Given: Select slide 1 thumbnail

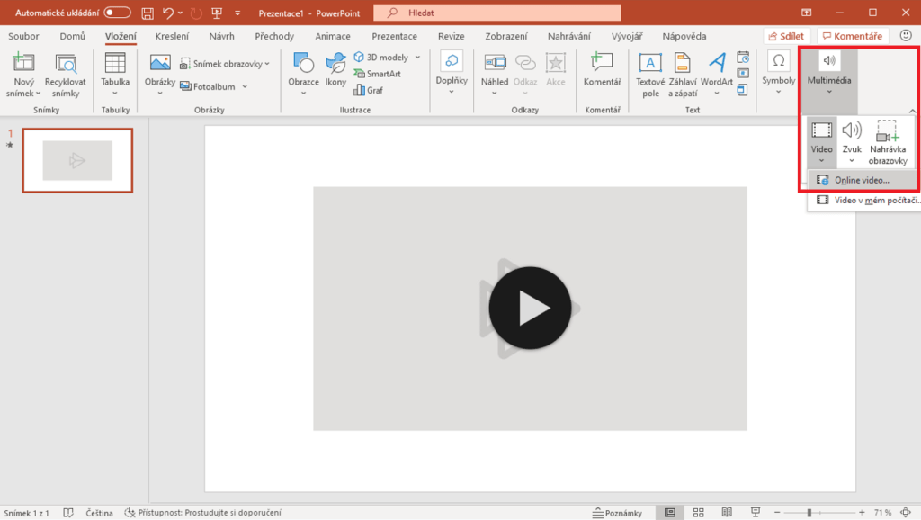Looking at the screenshot, I should 77,160.
